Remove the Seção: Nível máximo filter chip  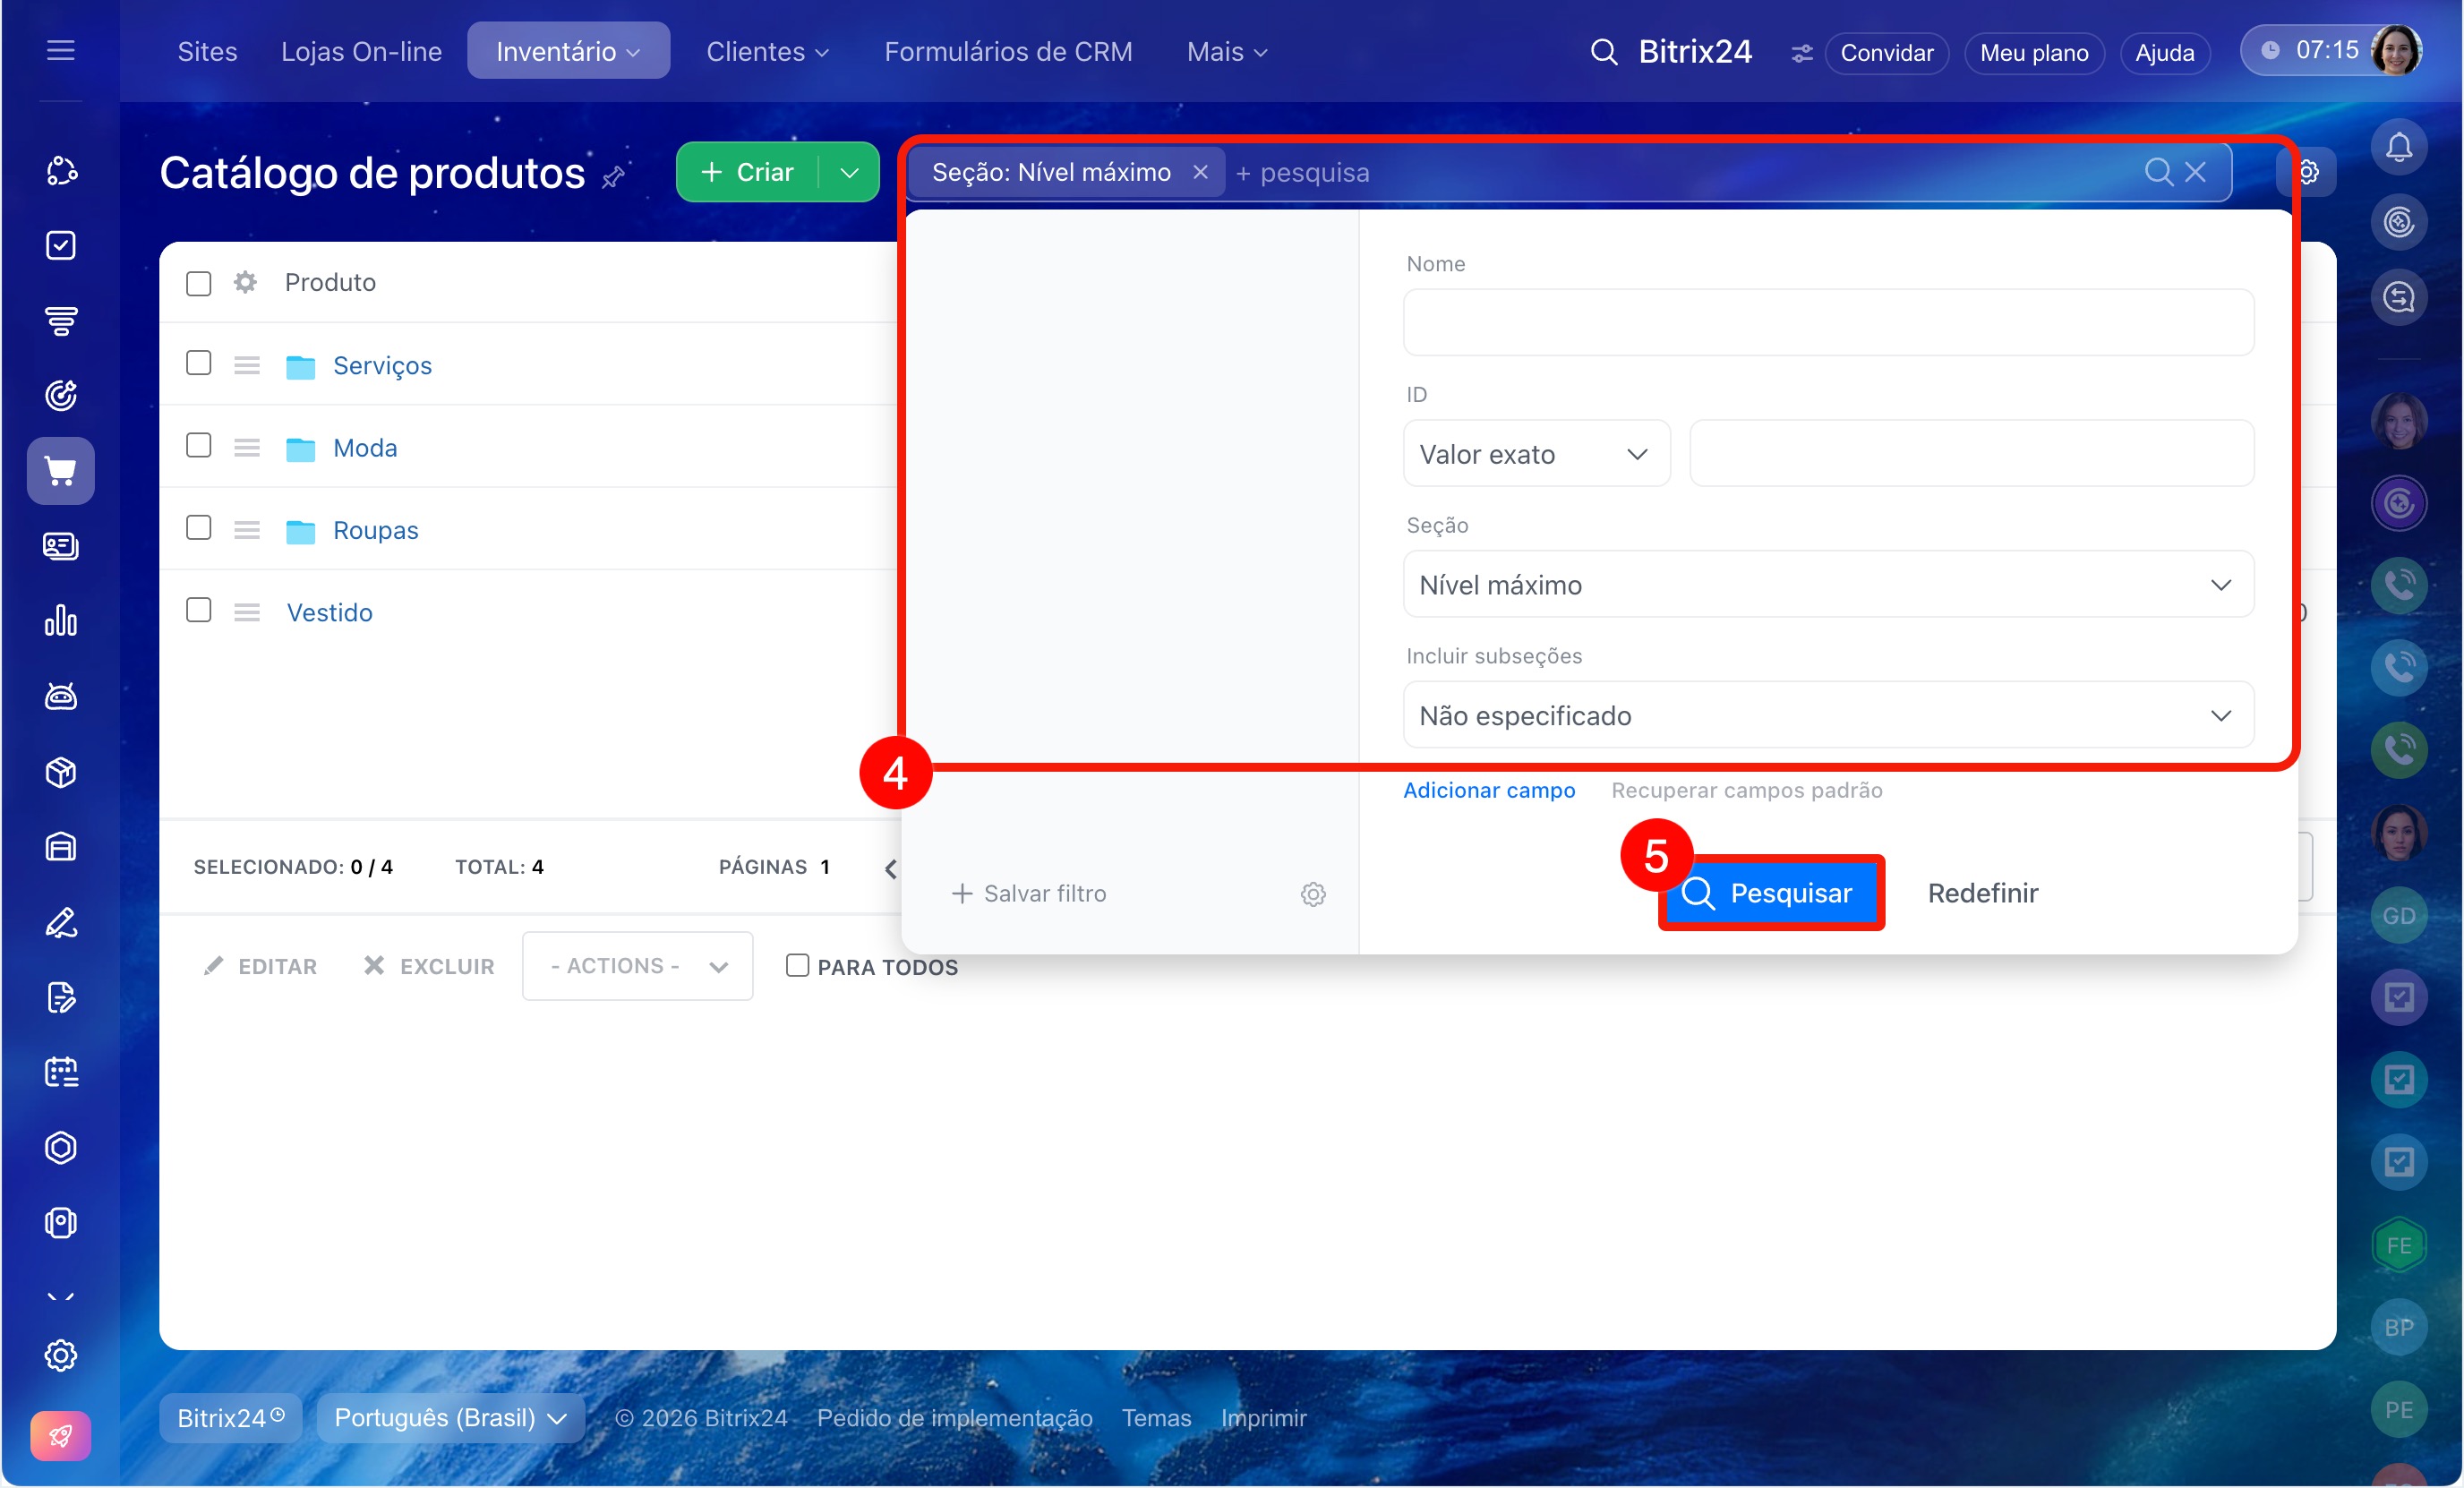pos(1200,172)
